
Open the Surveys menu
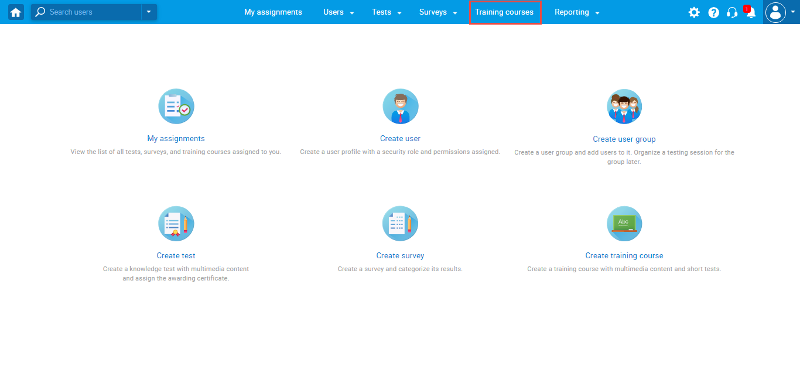point(433,12)
